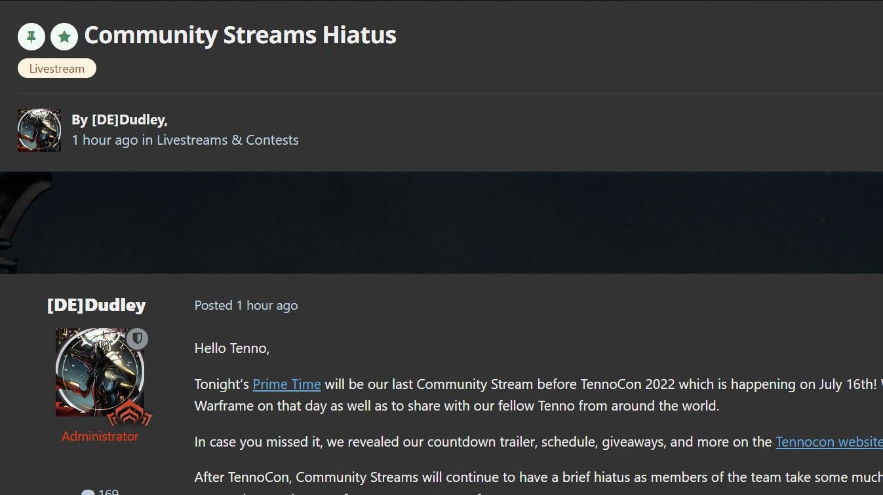This screenshot has width=883, height=495.
Task: Open small author avatar in topic header
Action: pos(39,130)
